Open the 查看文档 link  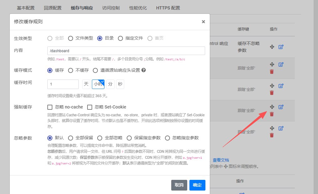tap(221, 160)
